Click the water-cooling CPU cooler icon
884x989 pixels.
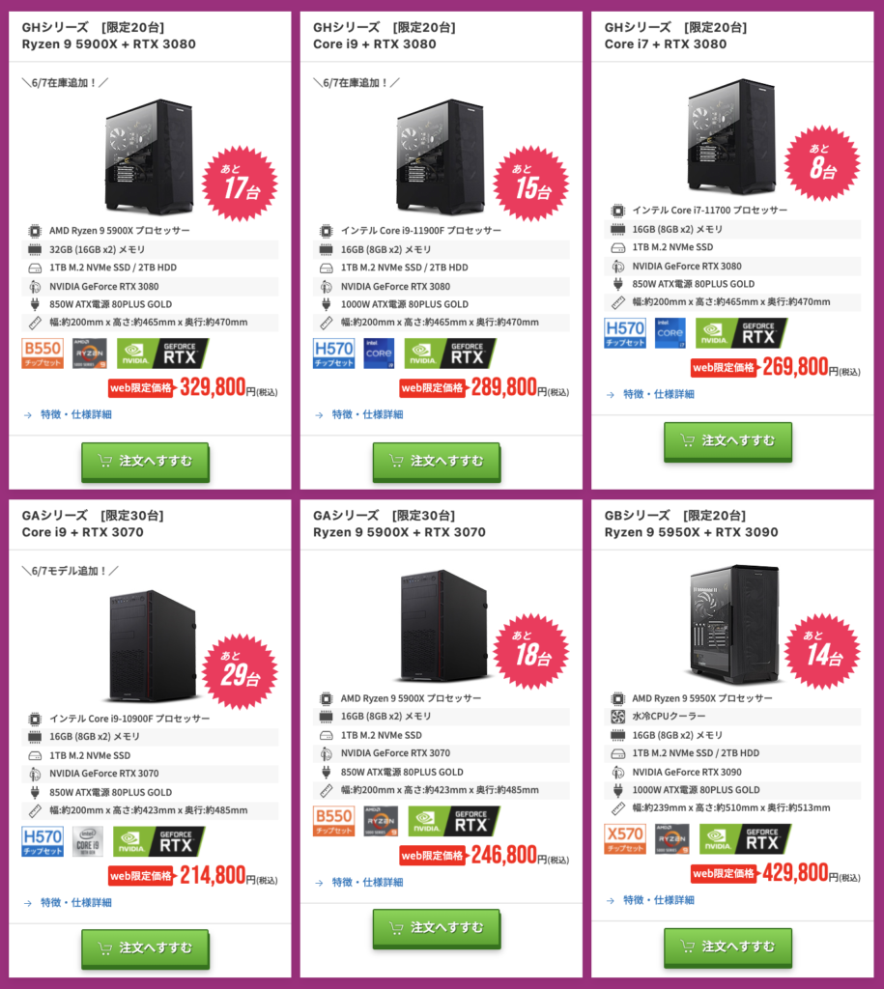[x=617, y=717]
